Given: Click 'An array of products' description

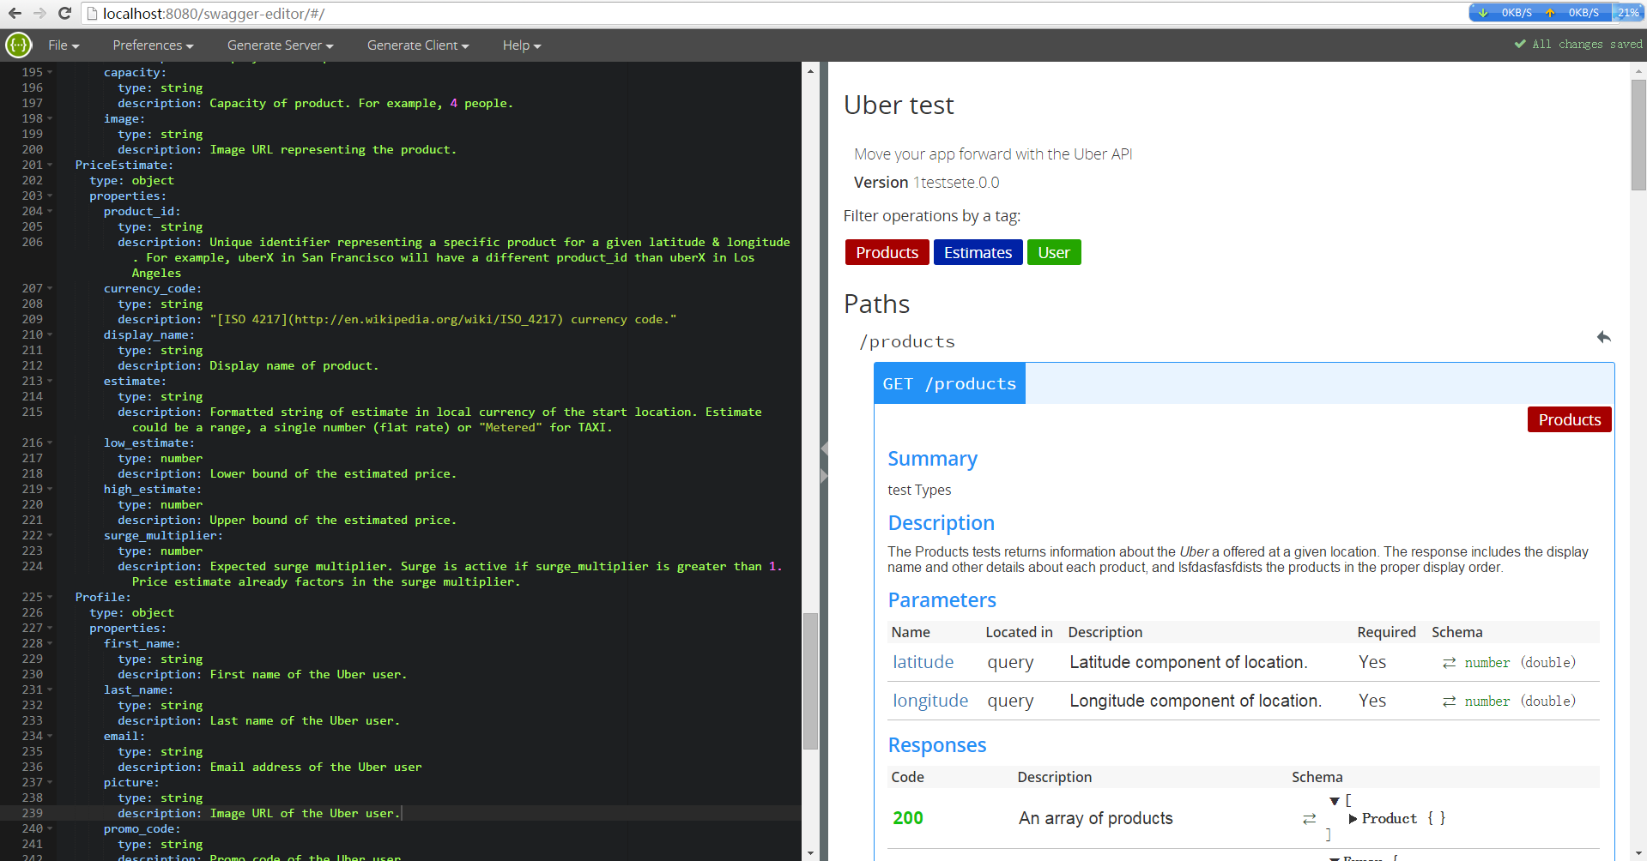Looking at the screenshot, I should click(1095, 819).
